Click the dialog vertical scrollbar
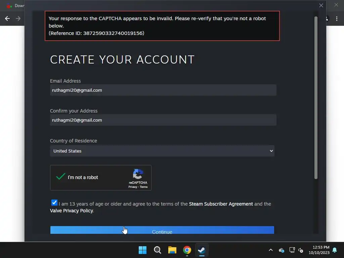This screenshot has width=344, height=258. tap(316, 98)
